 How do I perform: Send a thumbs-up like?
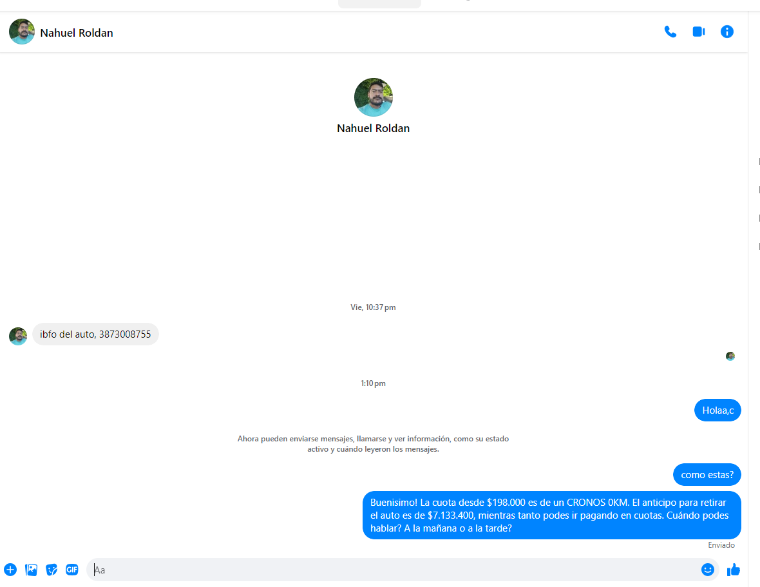point(734,570)
